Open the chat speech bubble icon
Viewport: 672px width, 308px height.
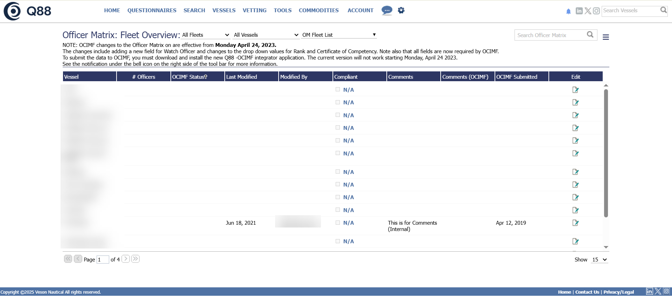386,10
